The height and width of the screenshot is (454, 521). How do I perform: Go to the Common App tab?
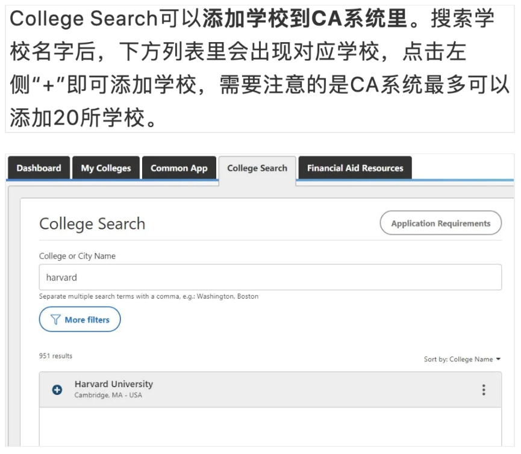click(179, 168)
